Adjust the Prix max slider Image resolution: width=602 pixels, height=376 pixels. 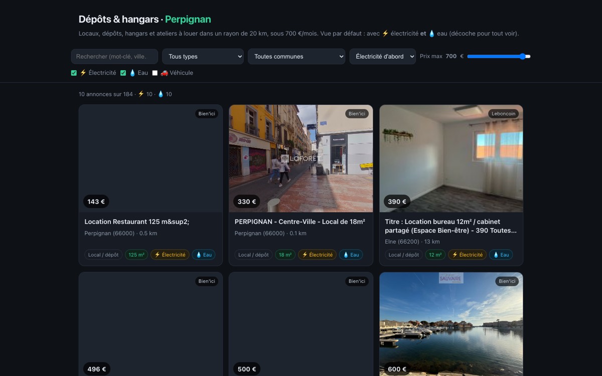(499, 56)
